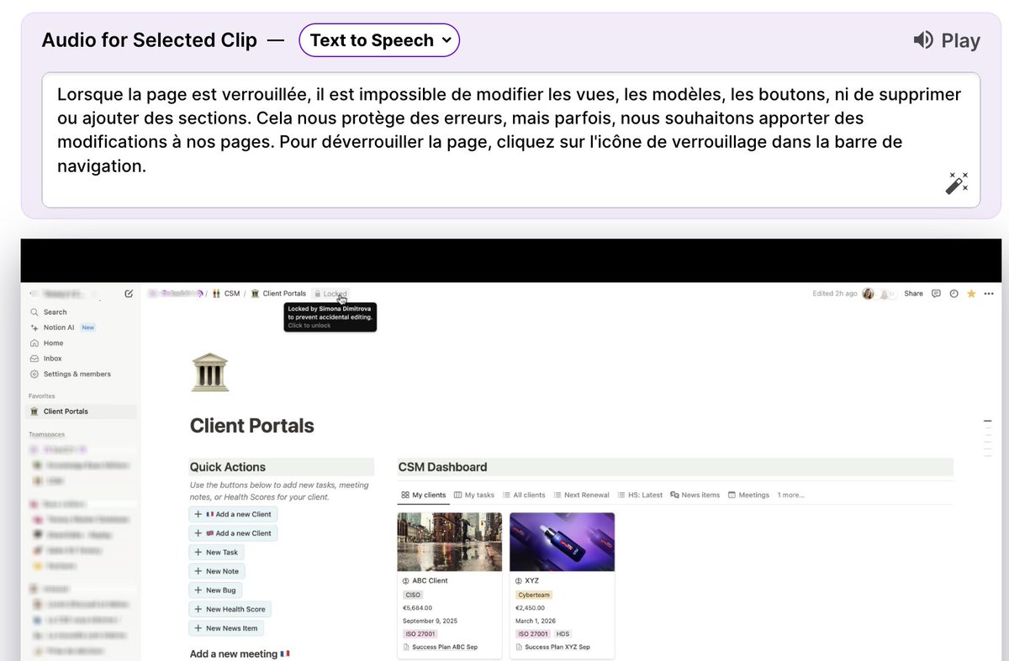View page edit history via the clock icon

click(x=954, y=293)
